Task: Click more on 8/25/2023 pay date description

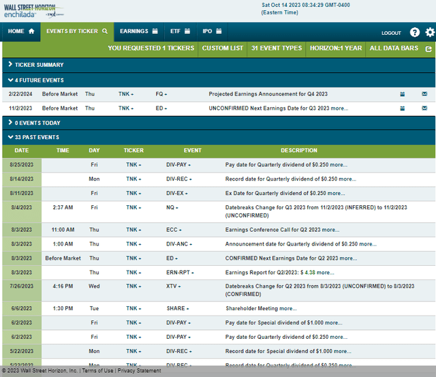Action: tap(339, 165)
